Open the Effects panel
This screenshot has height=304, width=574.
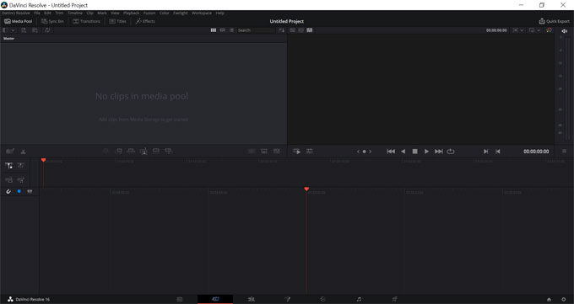pos(145,21)
